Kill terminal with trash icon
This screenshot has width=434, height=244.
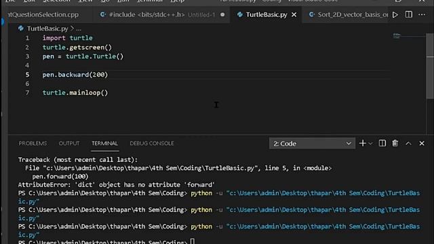(x=395, y=143)
